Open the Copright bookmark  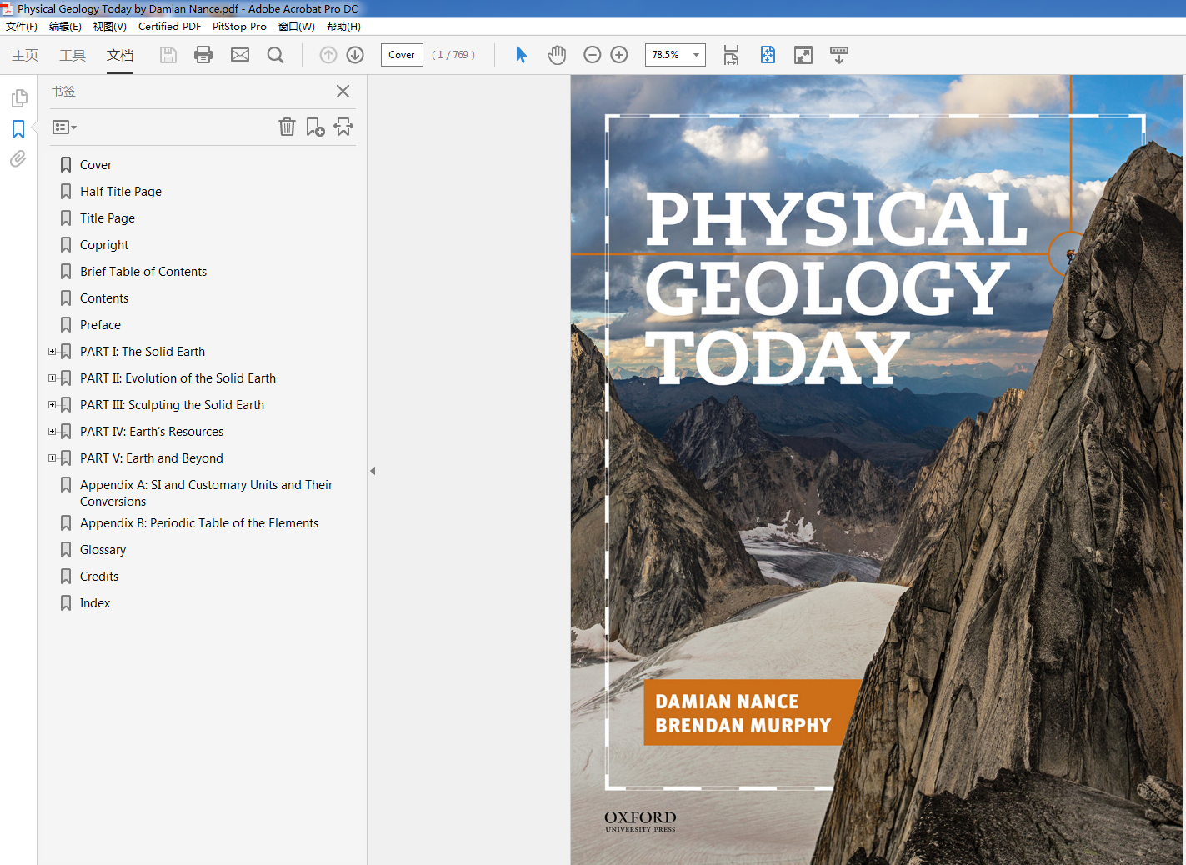click(104, 245)
